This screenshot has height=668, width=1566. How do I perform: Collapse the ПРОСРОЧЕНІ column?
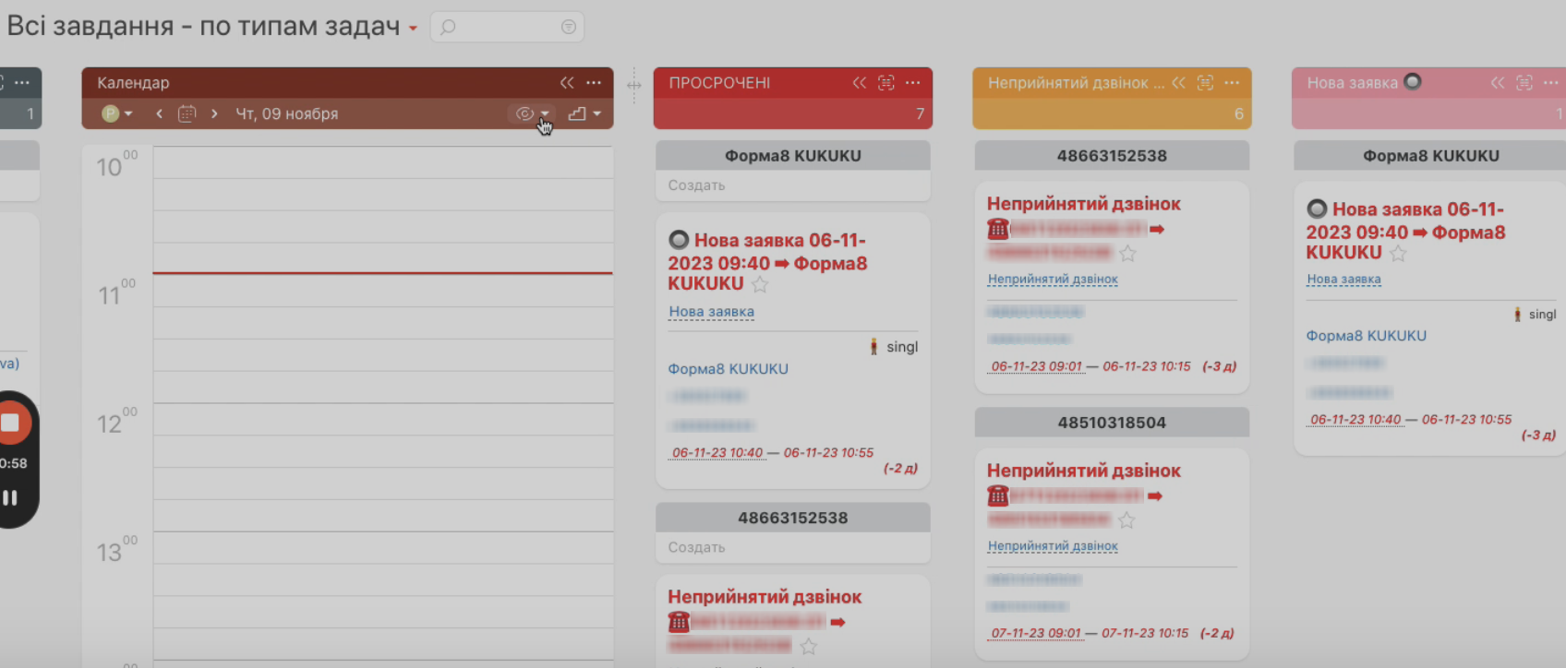859,83
